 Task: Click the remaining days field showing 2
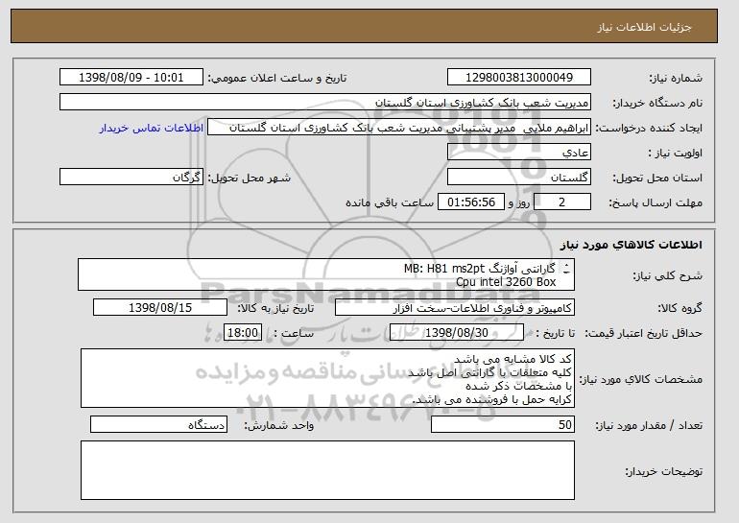click(561, 202)
